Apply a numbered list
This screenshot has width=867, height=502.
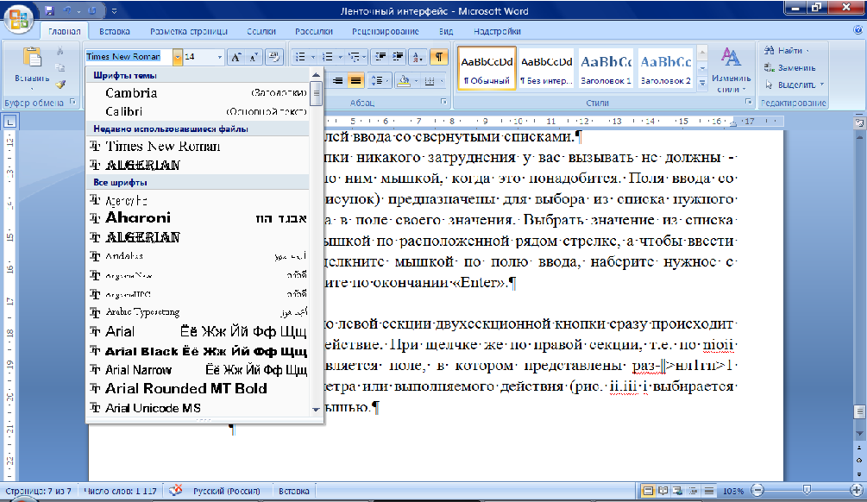click(327, 57)
